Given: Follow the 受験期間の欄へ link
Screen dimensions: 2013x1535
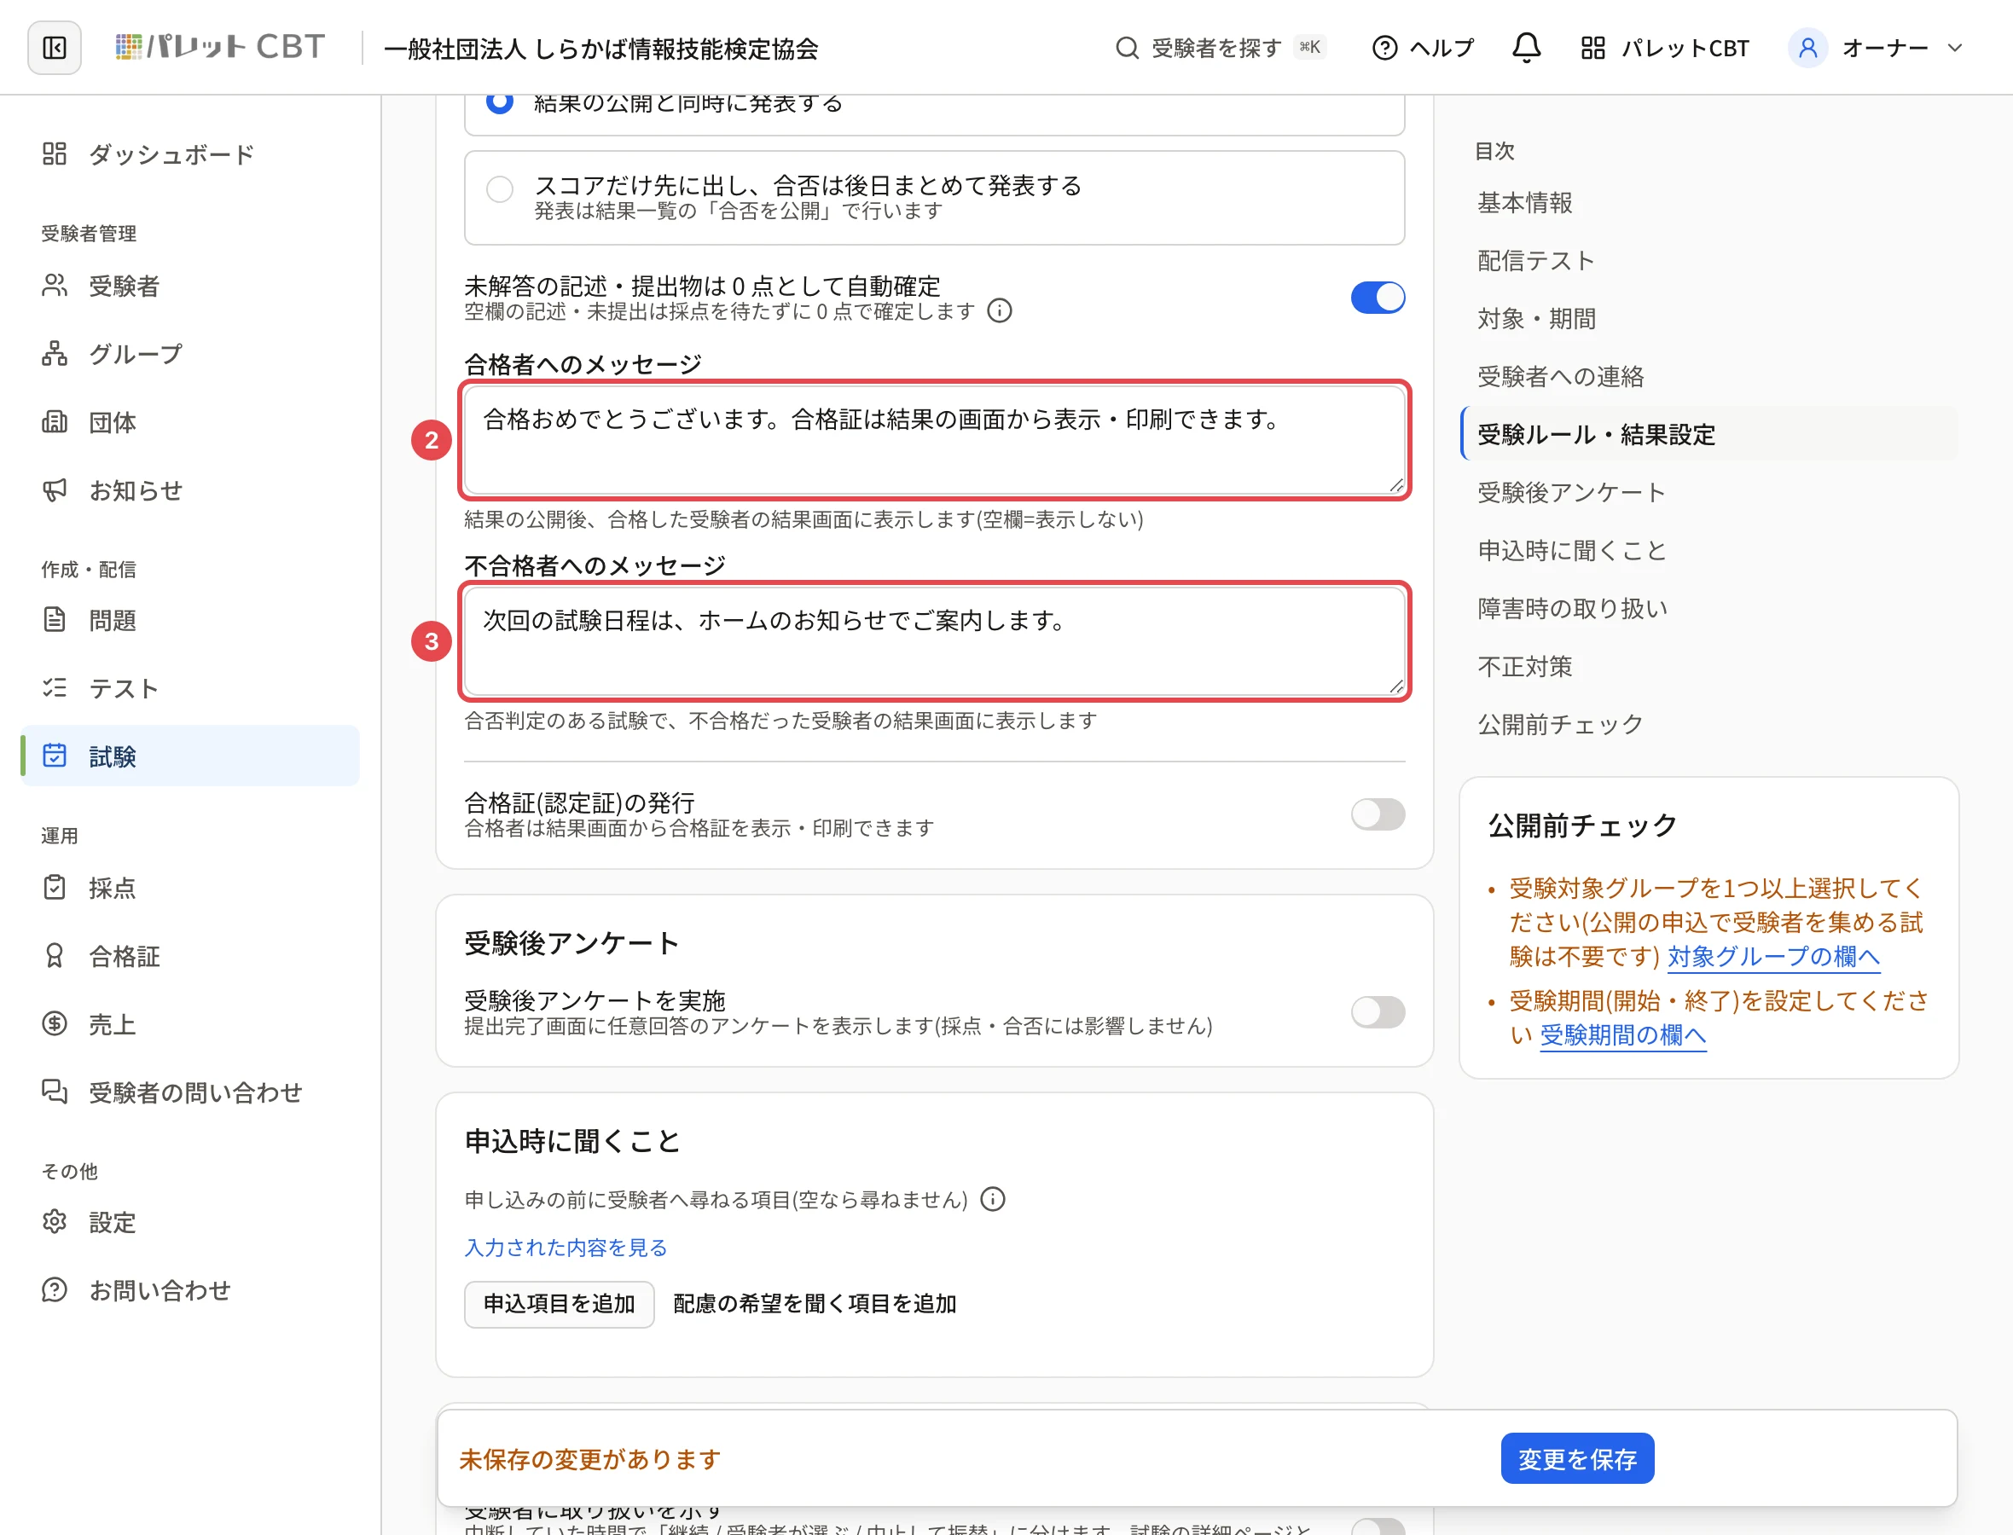Looking at the screenshot, I should pos(1623,1035).
